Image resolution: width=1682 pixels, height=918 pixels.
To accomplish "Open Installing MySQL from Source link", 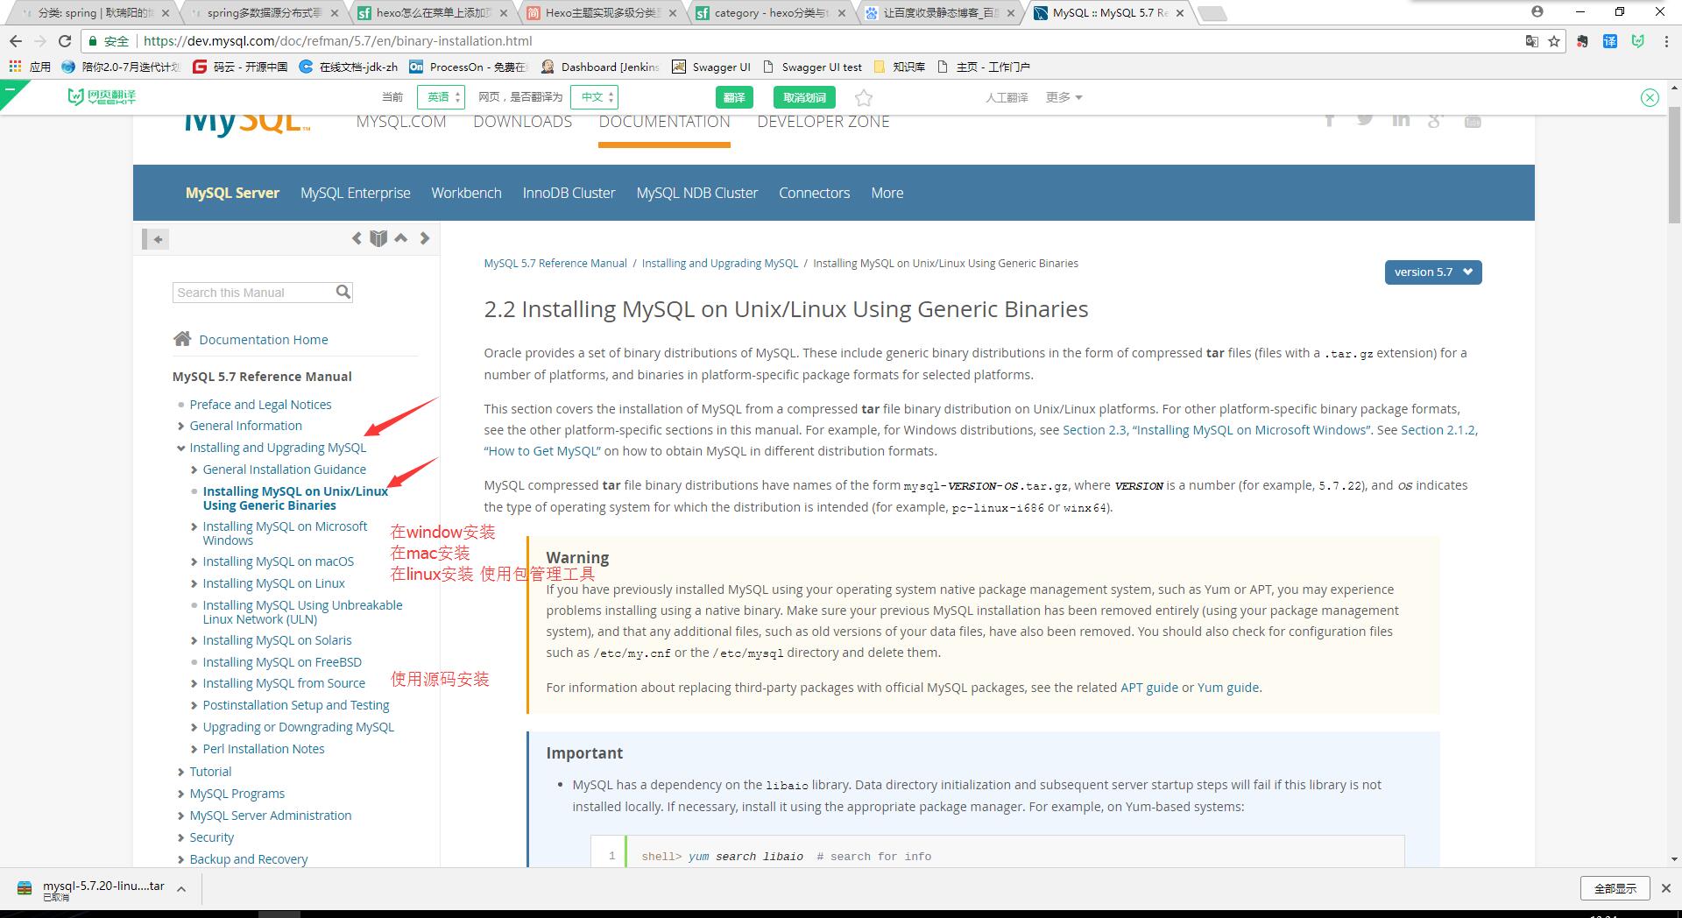I will tap(284, 683).
